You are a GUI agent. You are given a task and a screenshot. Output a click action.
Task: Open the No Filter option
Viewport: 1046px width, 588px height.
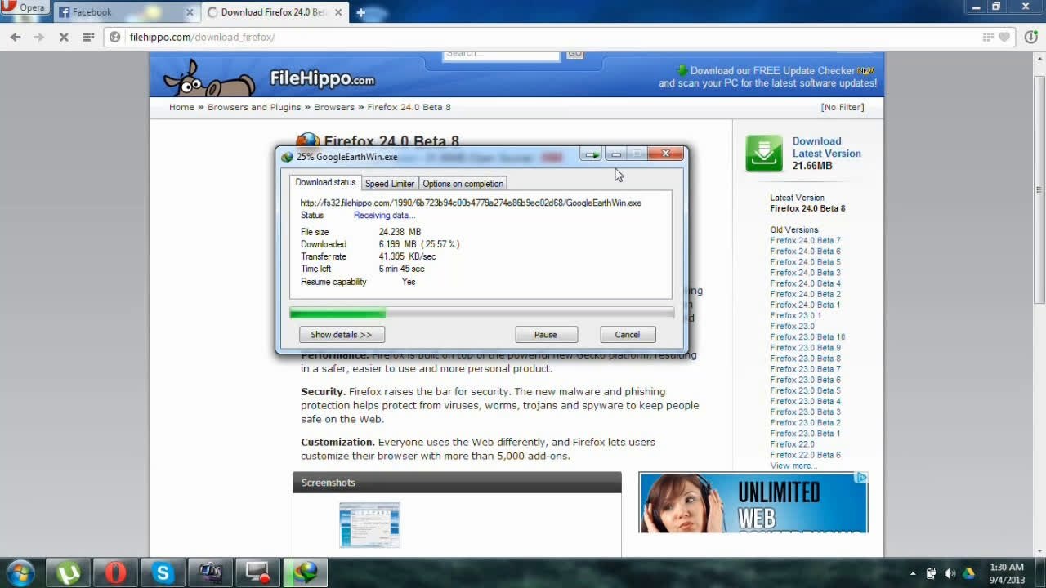point(843,107)
